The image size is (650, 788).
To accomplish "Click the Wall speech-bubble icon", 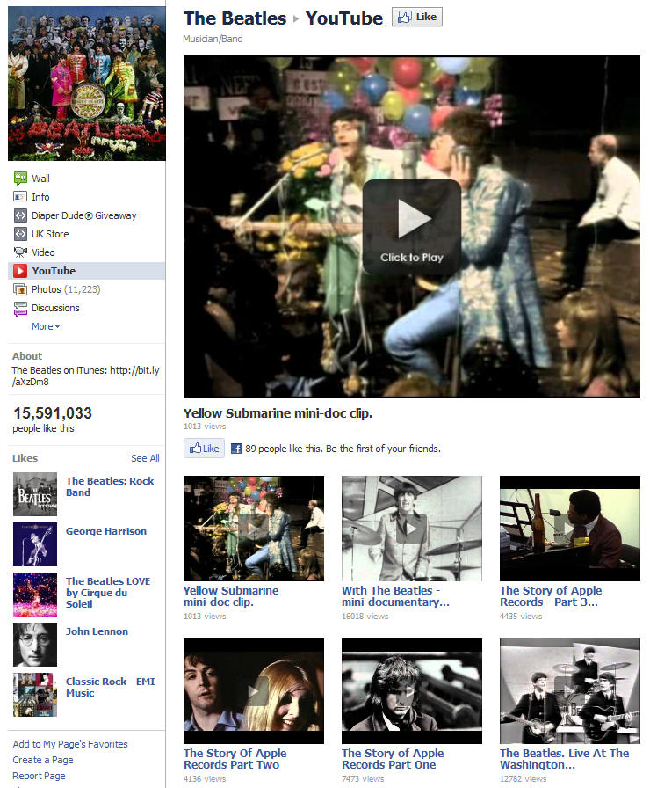I will click(x=20, y=178).
